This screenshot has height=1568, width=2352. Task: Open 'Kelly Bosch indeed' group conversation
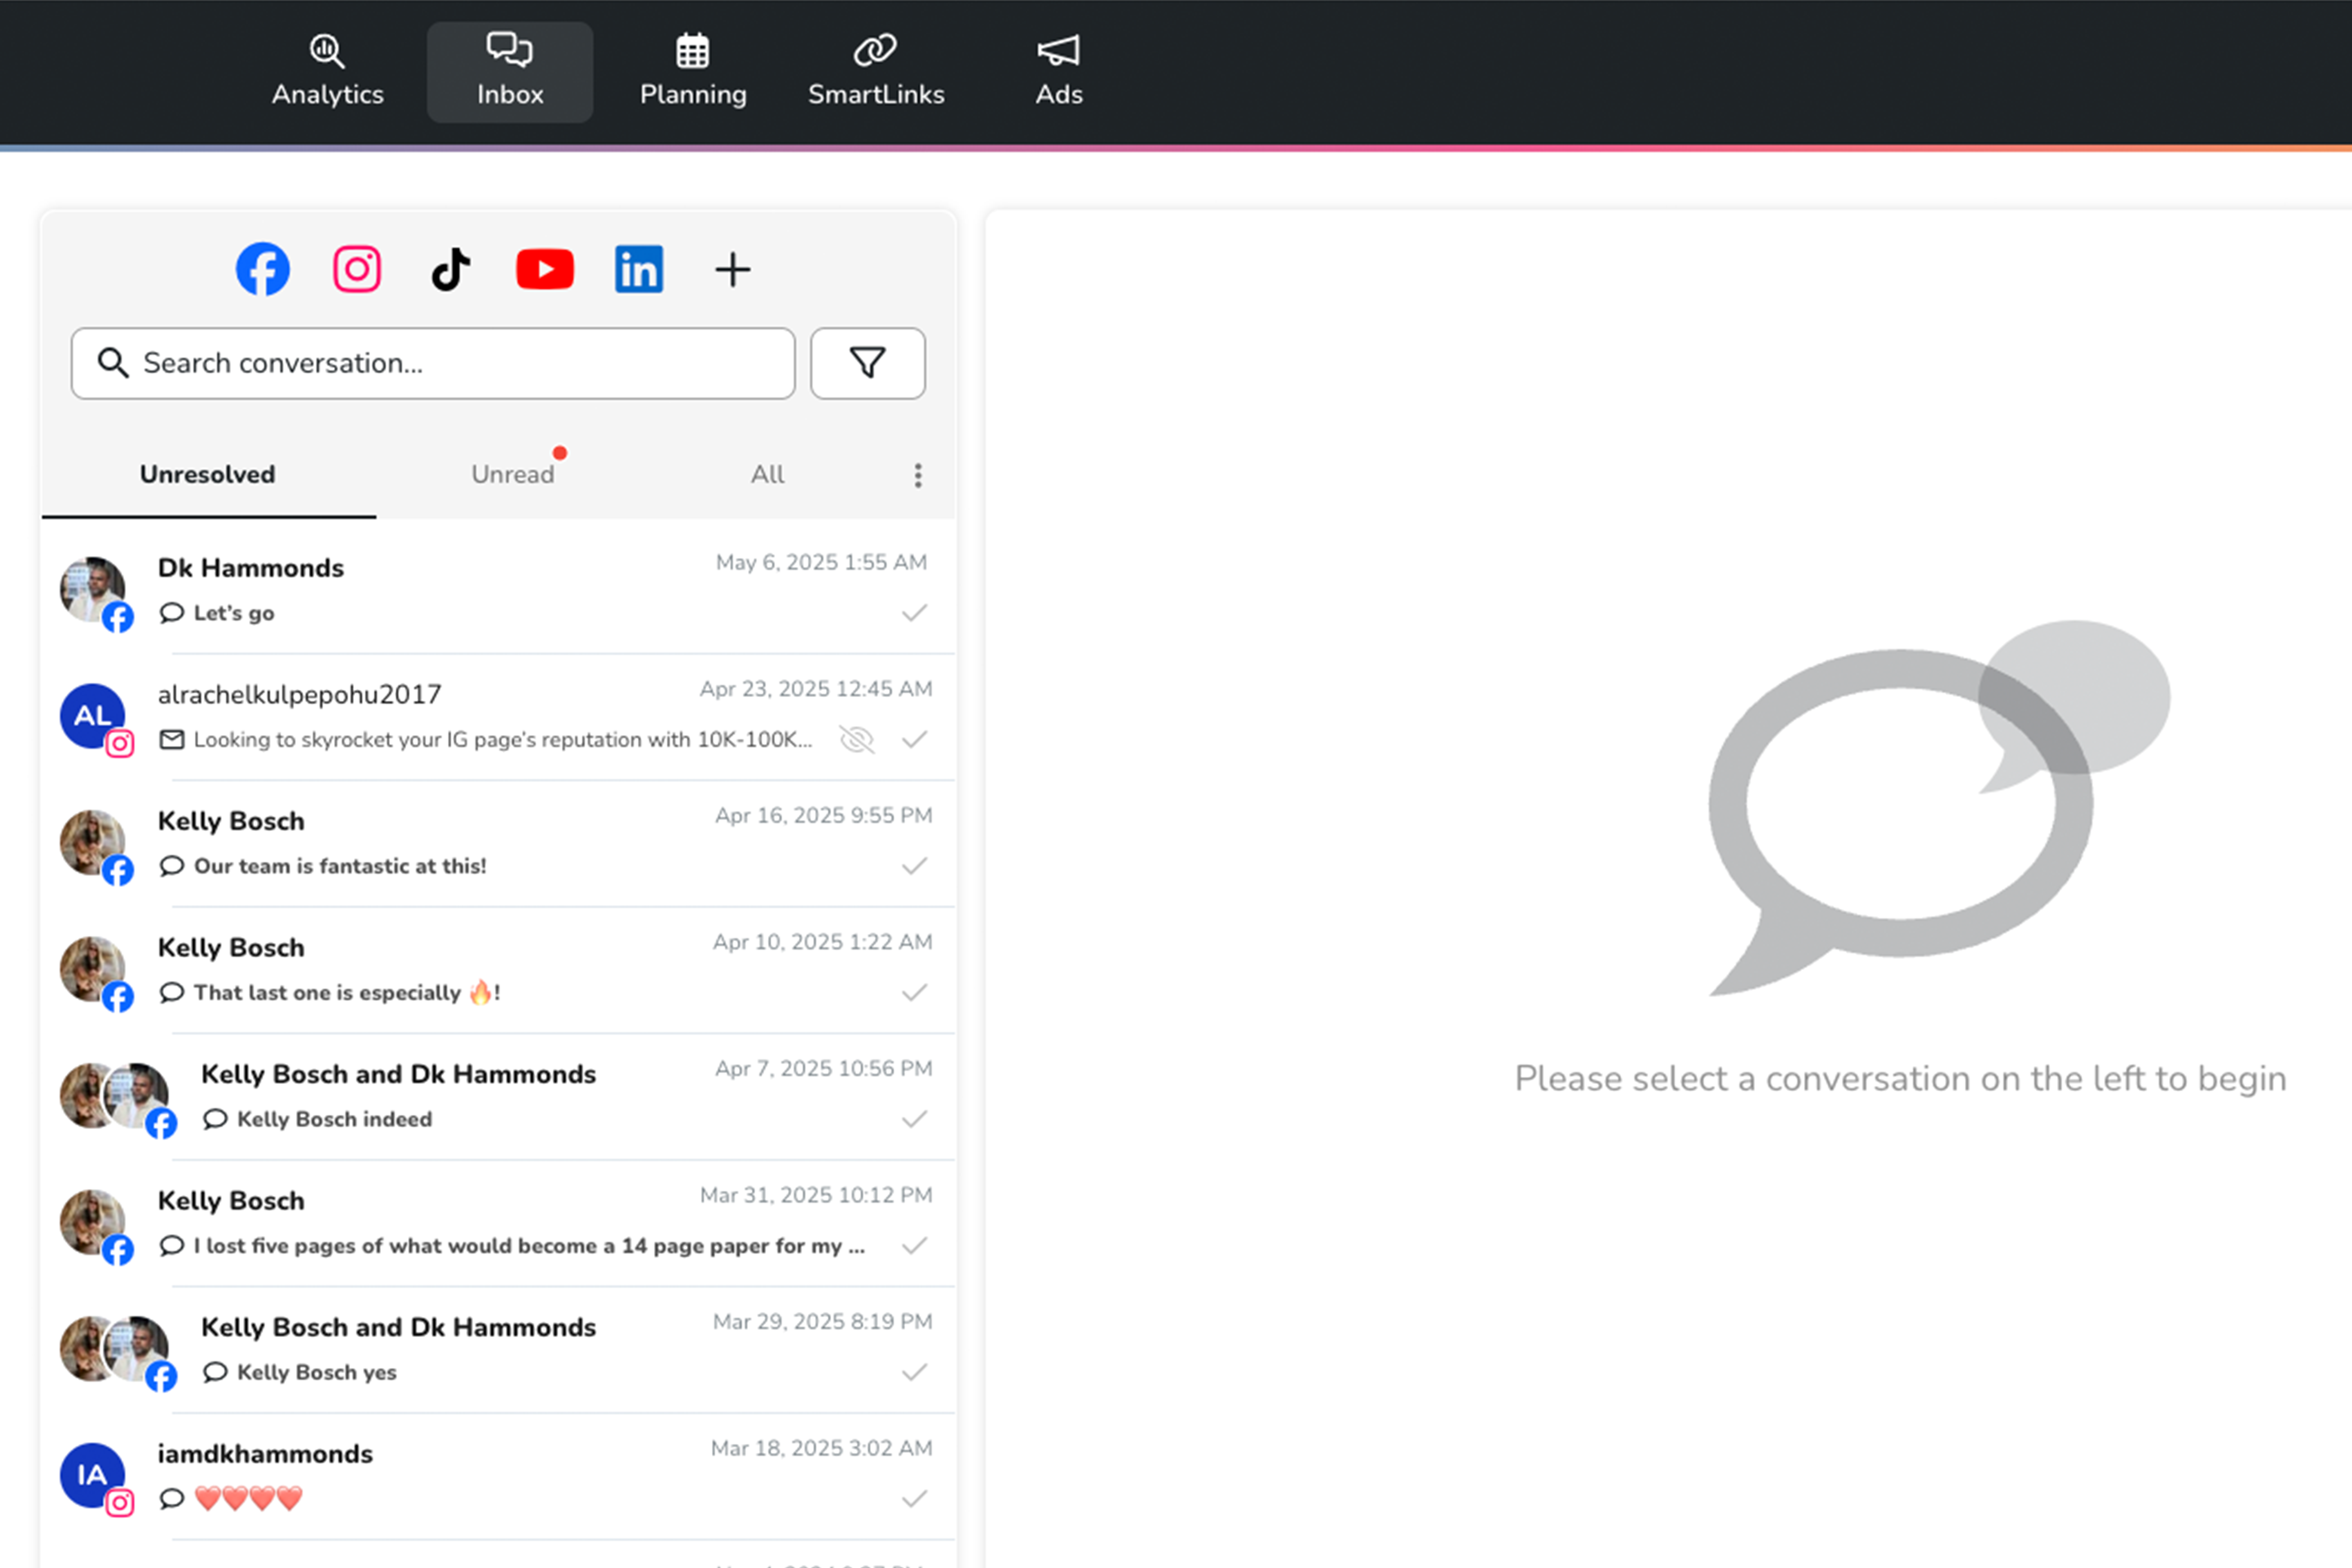tap(498, 1097)
